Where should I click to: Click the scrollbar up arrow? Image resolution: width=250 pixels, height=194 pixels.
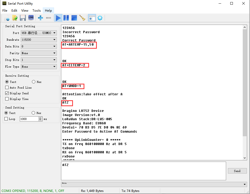coord(245,27)
